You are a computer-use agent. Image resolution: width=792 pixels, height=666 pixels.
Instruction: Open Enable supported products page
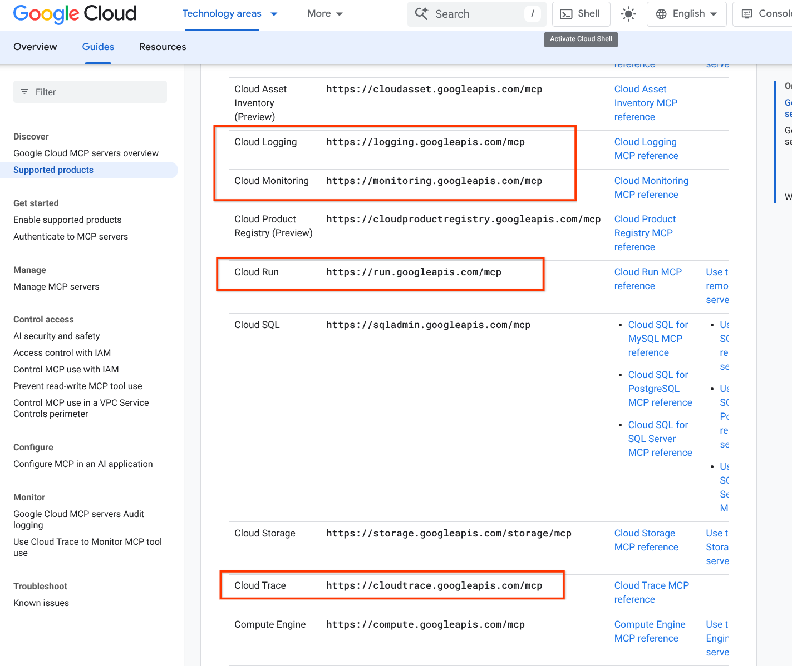(x=67, y=220)
